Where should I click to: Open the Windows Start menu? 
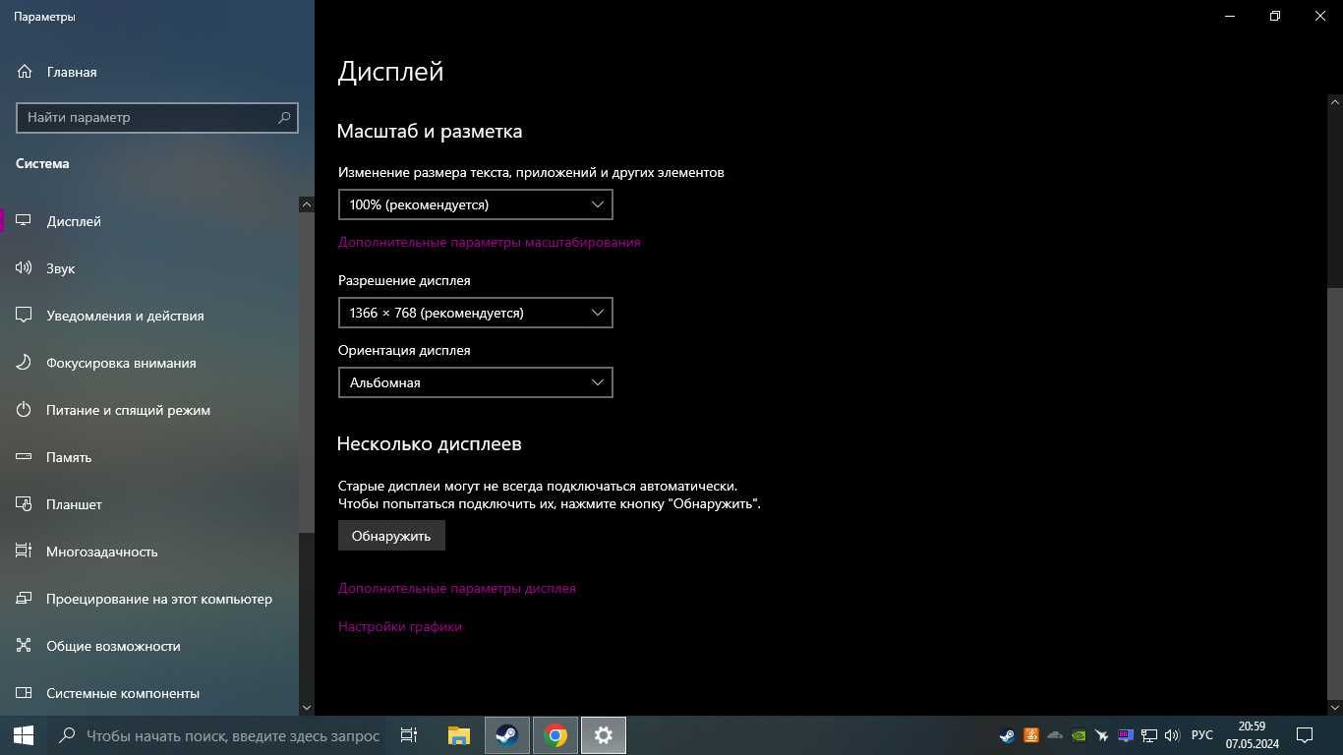coord(24,735)
